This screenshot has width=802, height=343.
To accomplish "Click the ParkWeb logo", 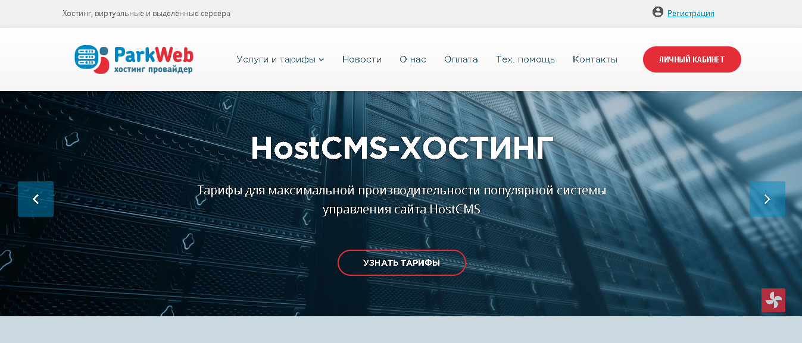I will pyautogui.click(x=134, y=59).
